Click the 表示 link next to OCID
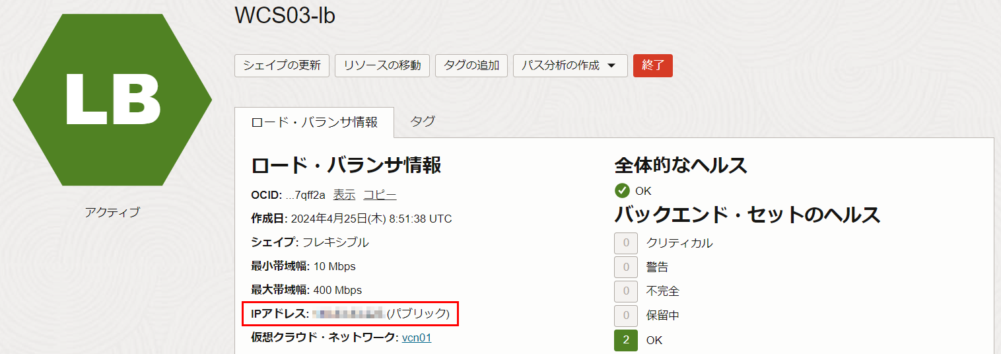The image size is (1001, 354). click(x=344, y=195)
